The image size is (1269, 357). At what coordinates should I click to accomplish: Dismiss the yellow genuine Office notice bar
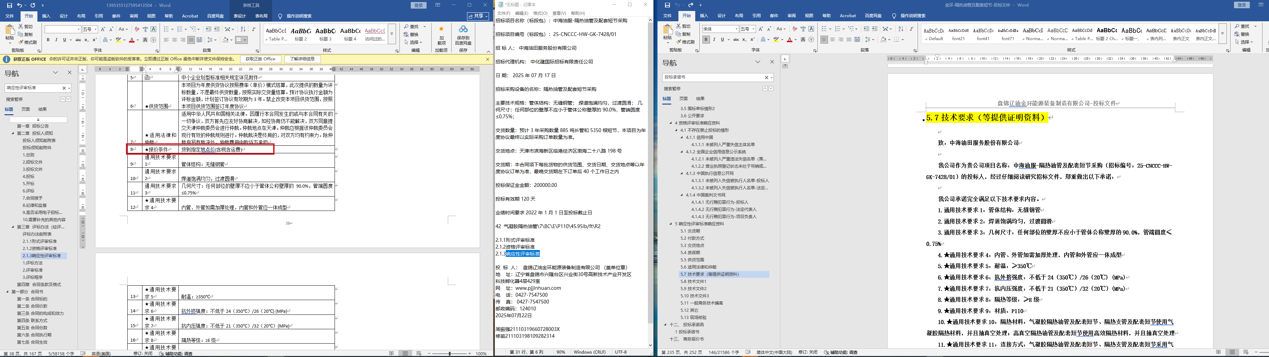pyautogui.click(x=488, y=59)
